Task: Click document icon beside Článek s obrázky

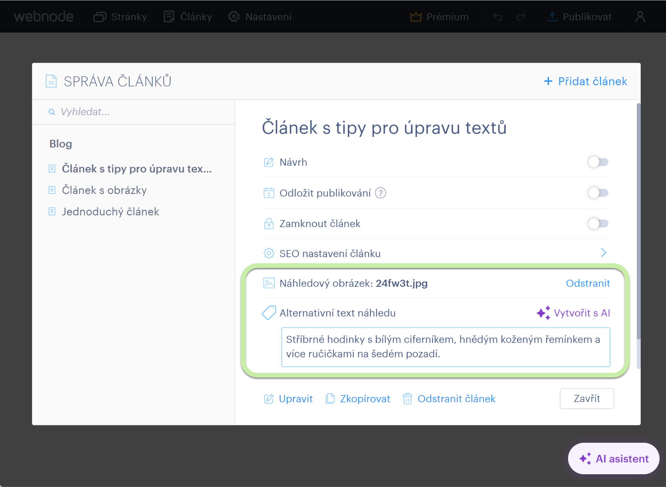Action: (x=52, y=190)
